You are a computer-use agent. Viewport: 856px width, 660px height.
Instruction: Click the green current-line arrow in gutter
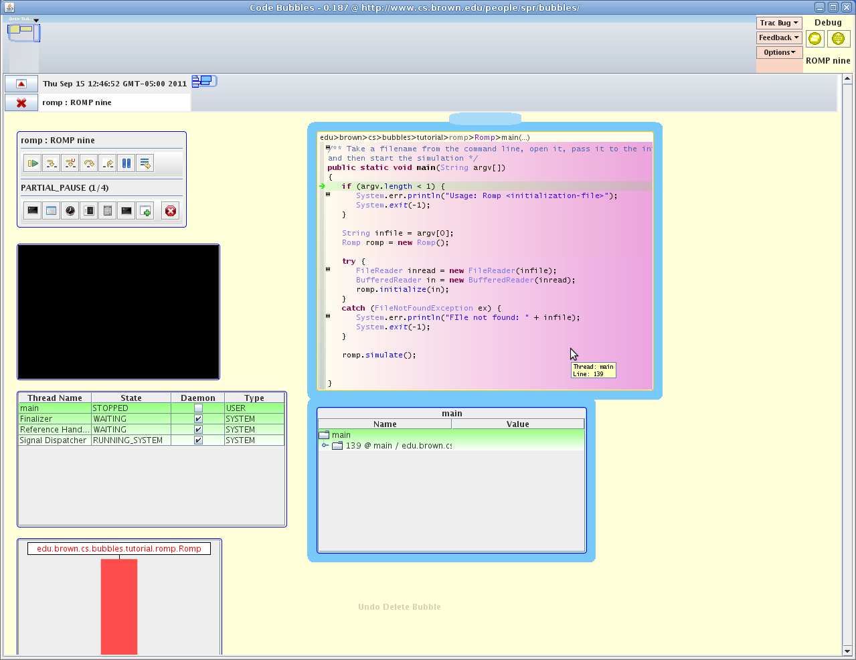point(322,186)
